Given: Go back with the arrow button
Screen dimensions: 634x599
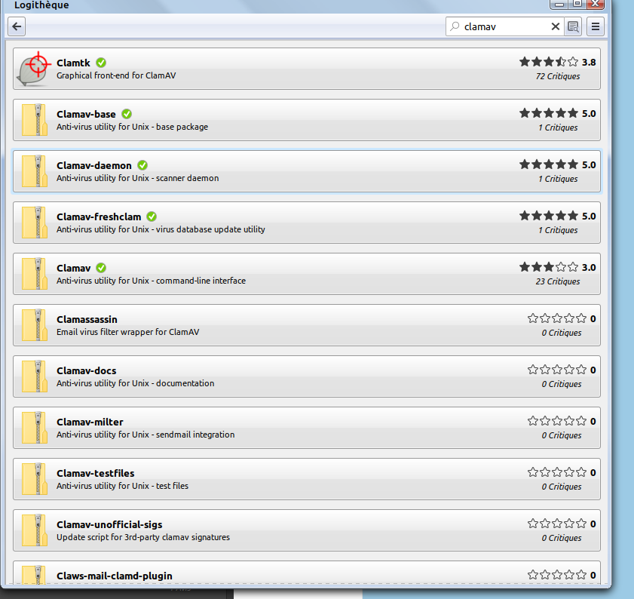Looking at the screenshot, I should 17,26.
